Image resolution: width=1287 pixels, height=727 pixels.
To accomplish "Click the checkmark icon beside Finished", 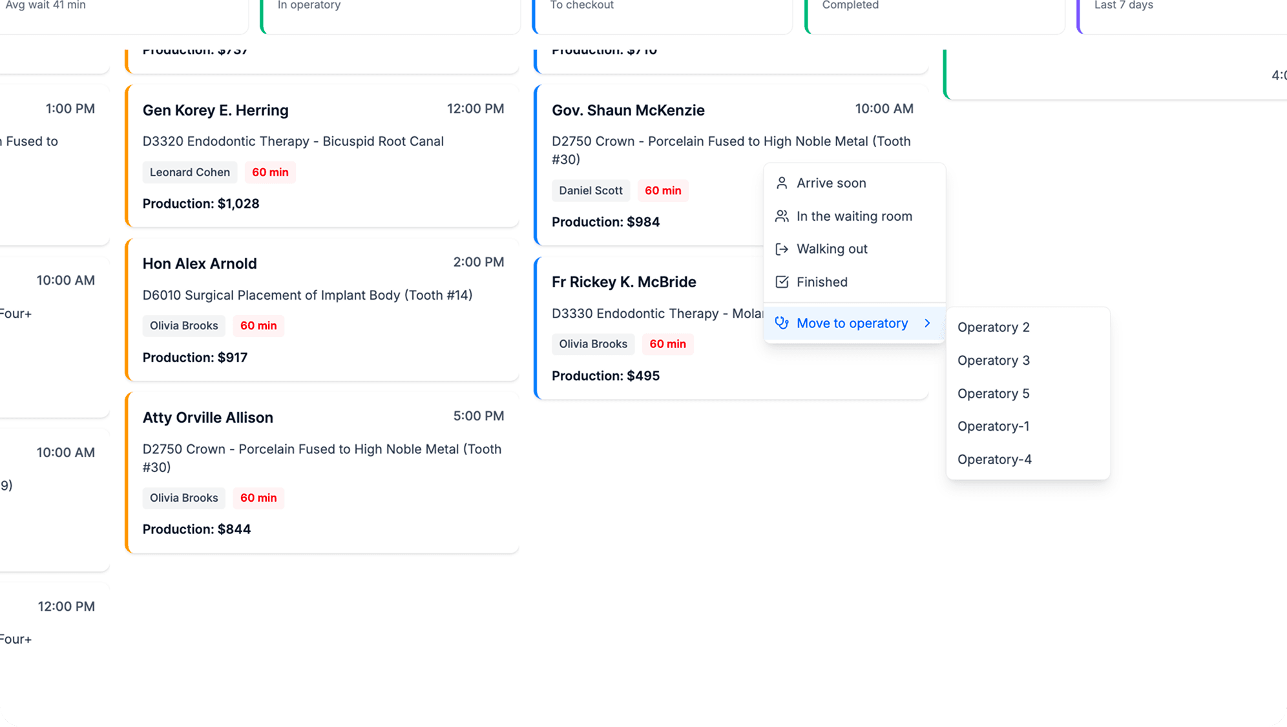I will click(782, 282).
